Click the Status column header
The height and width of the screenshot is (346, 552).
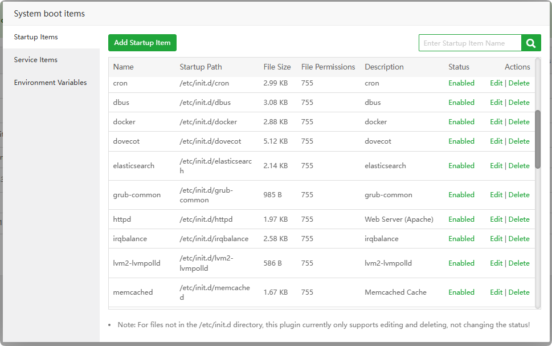point(459,67)
